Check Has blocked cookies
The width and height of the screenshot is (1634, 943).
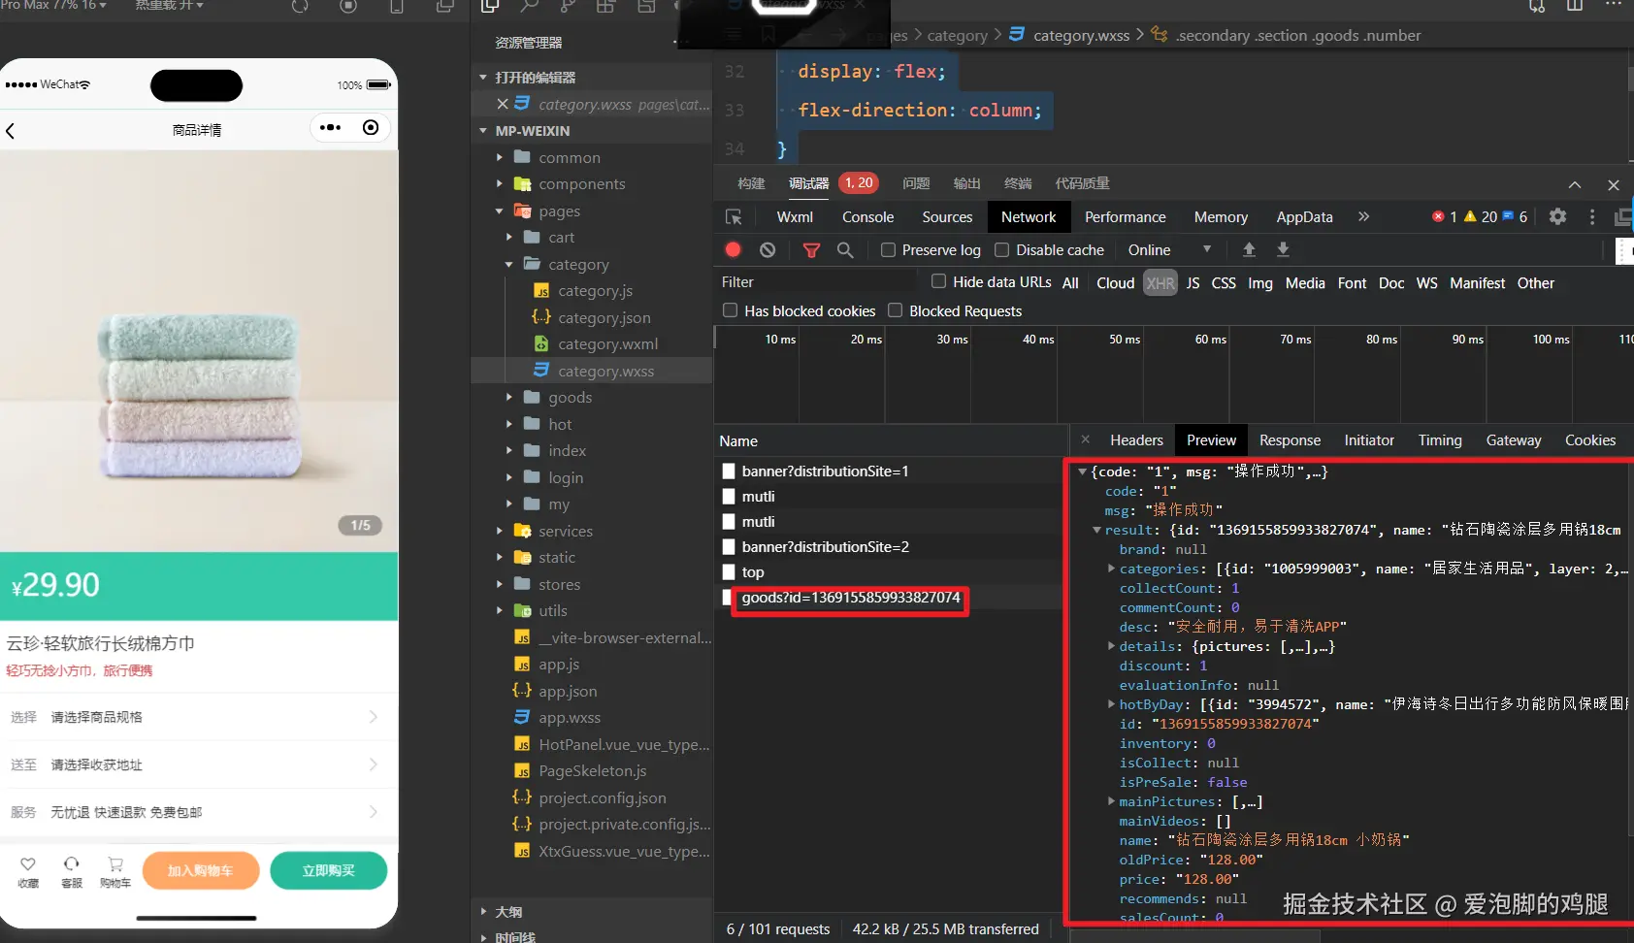coord(731,310)
